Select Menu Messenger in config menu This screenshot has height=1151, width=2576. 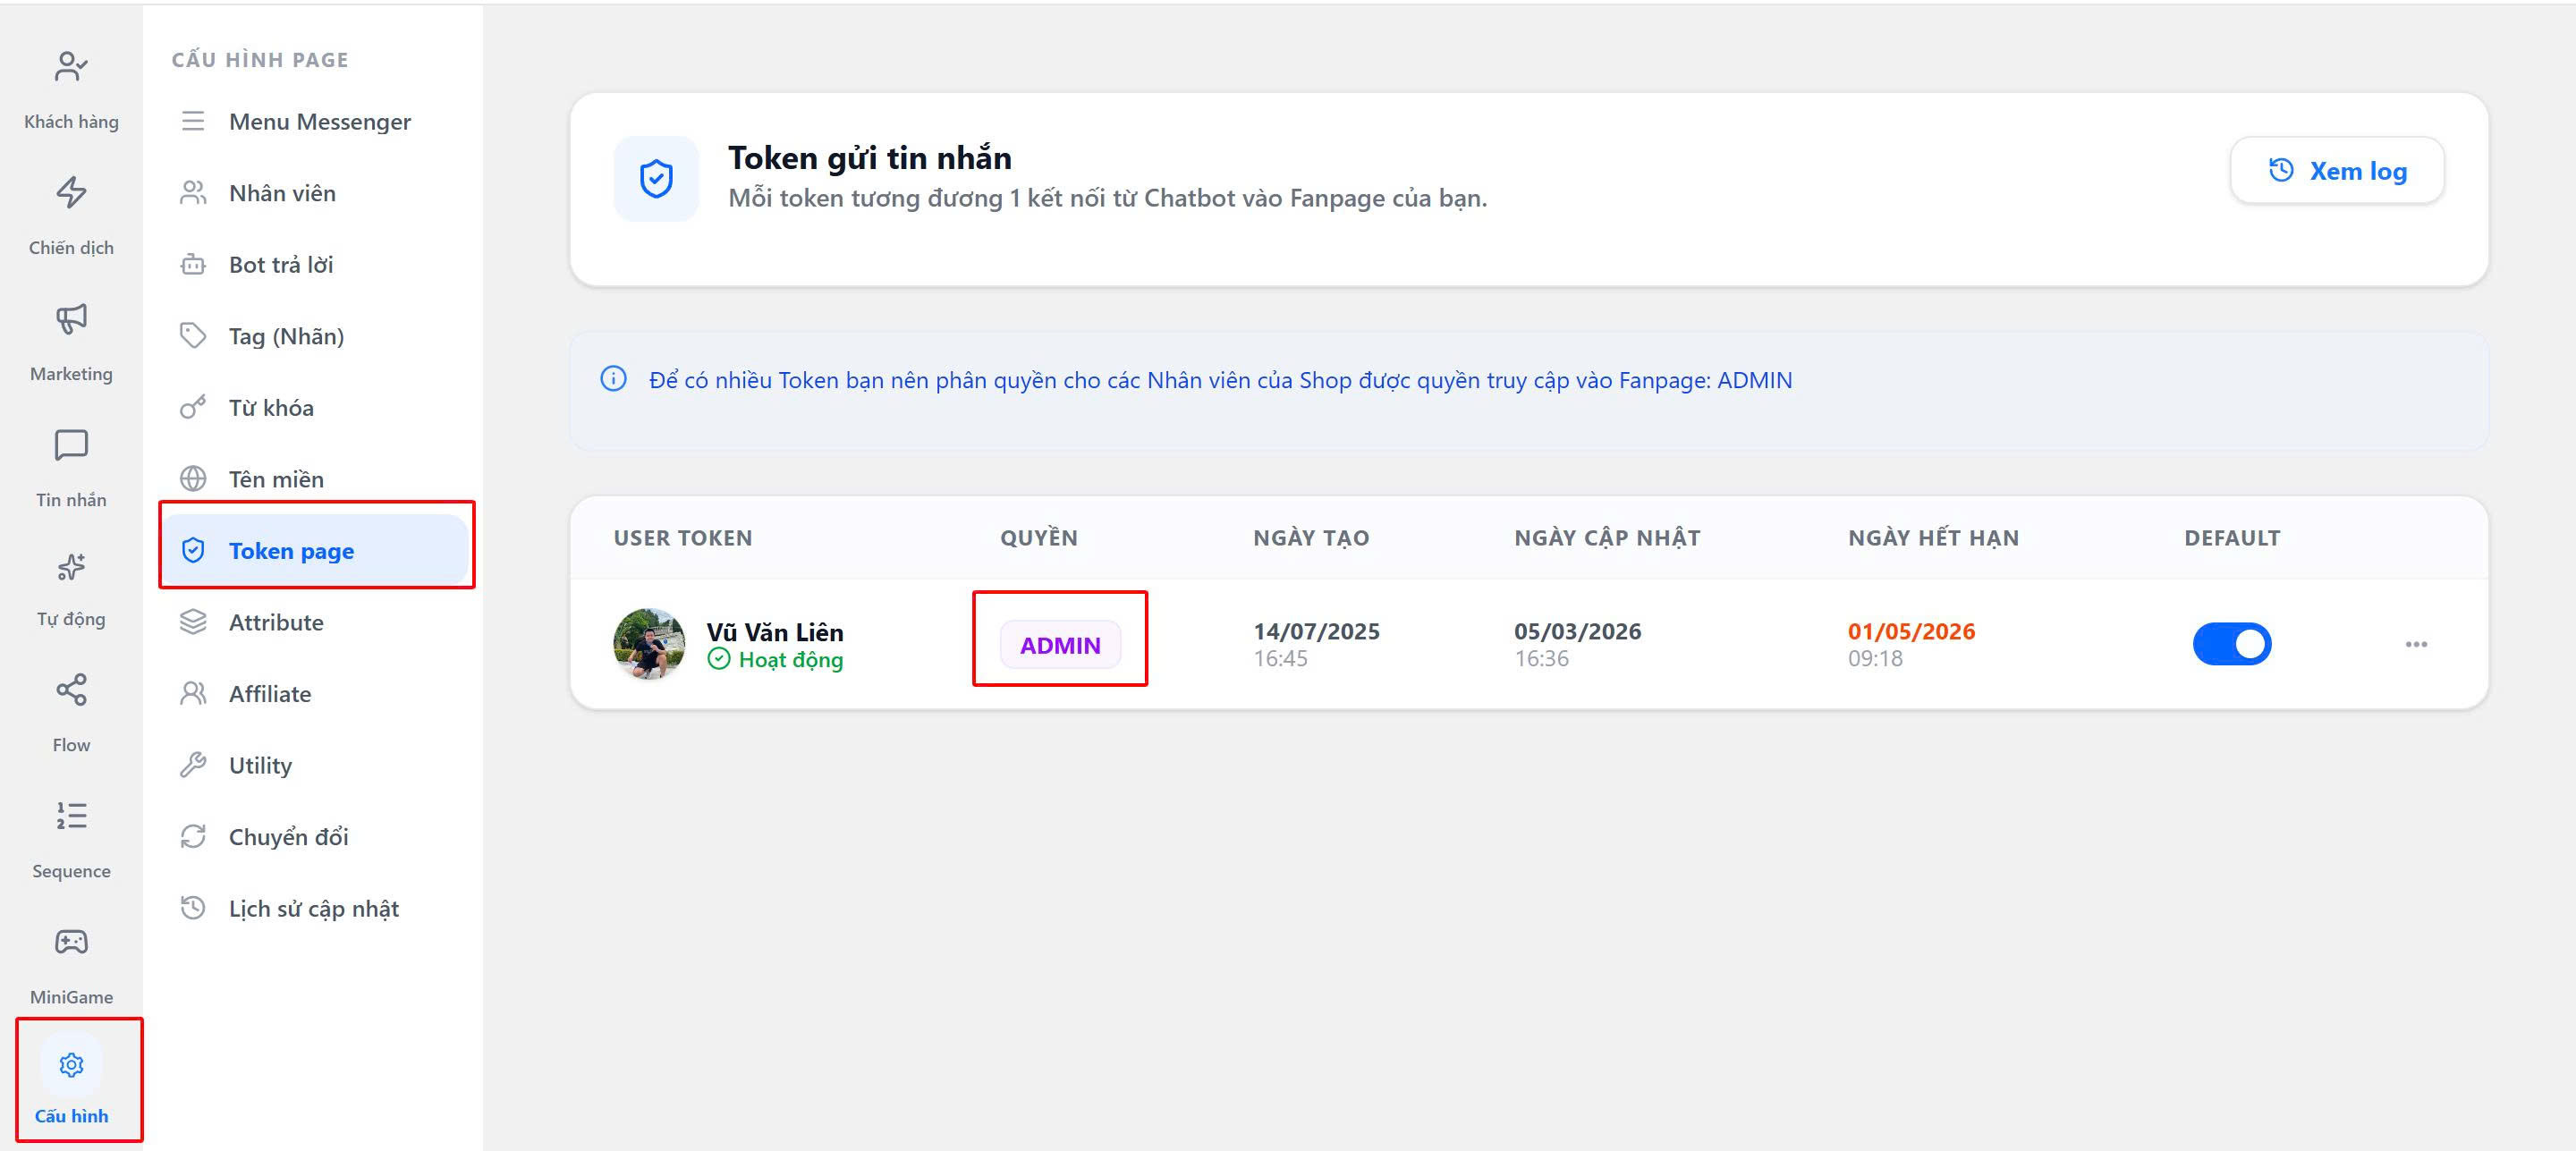[319, 122]
